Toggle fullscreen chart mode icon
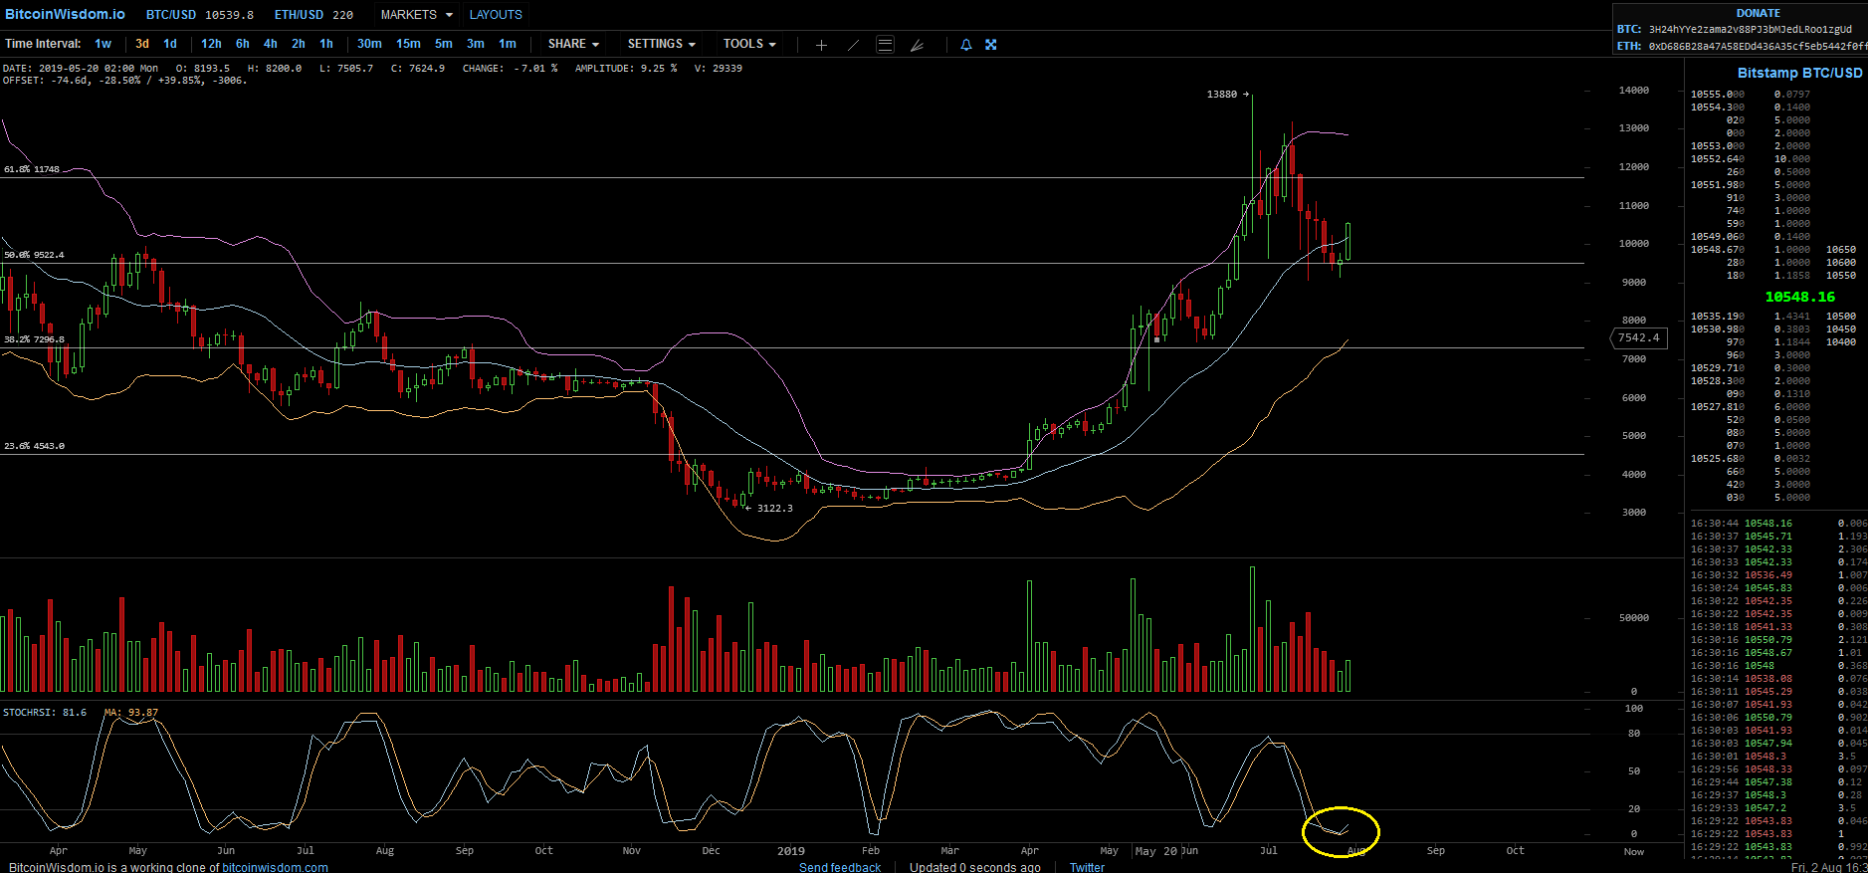The height and width of the screenshot is (873, 1868). click(x=991, y=45)
